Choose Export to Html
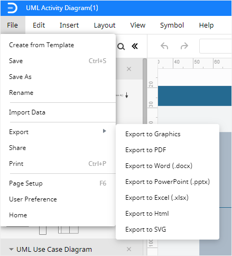 168,214
